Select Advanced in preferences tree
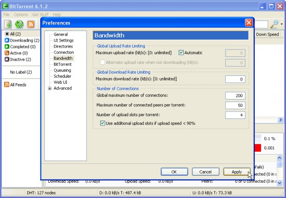The width and height of the screenshot is (286, 198). pyautogui.click(x=63, y=88)
